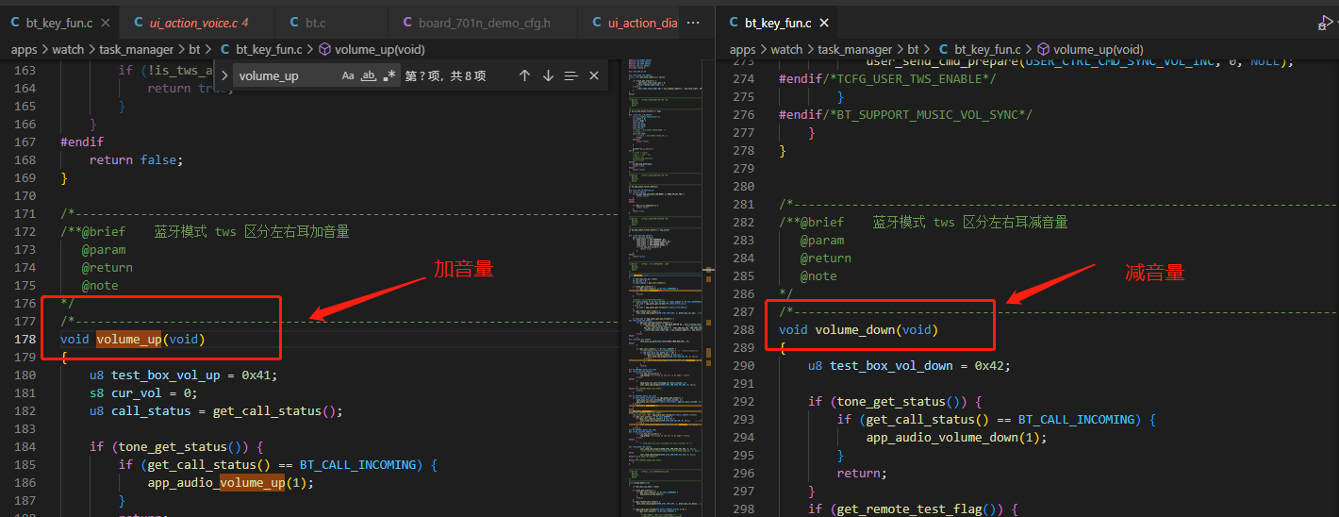Click 'task_manager' breadcrumb in right editor
Image resolution: width=1339 pixels, height=517 pixels.
pyautogui.click(x=854, y=49)
